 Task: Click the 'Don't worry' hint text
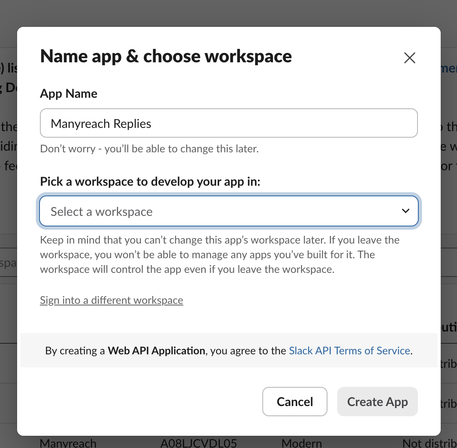(x=149, y=149)
